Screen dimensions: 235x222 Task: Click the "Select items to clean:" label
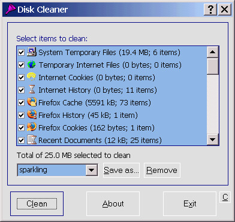coord(52,39)
